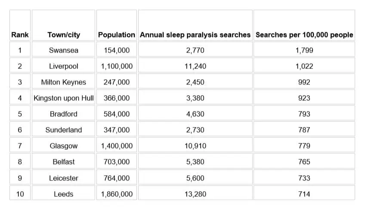The width and height of the screenshot is (365, 214).
Task: Select Sunderland's 2,730 searches cell
Action: pos(195,130)
